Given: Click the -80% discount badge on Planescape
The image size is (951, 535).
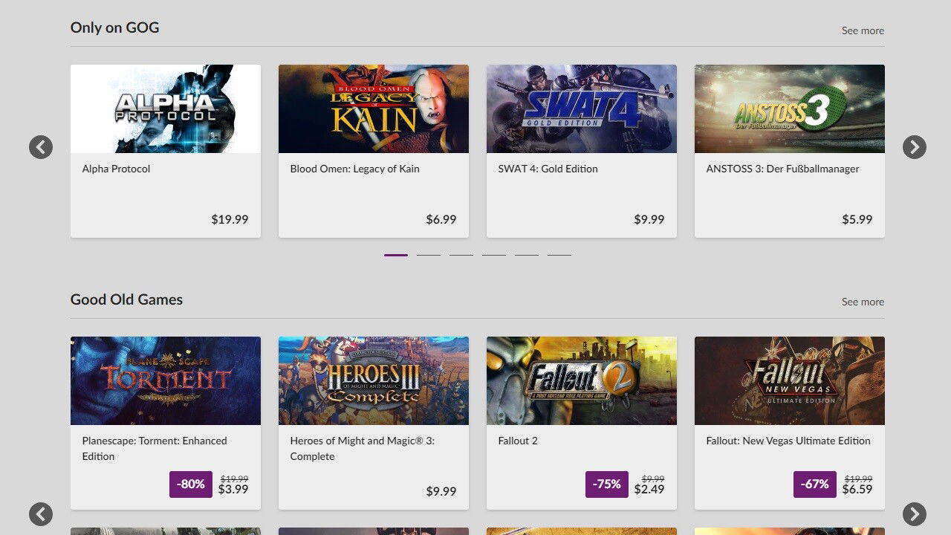Looking at the screenshot, I should [x=191, y=484].
